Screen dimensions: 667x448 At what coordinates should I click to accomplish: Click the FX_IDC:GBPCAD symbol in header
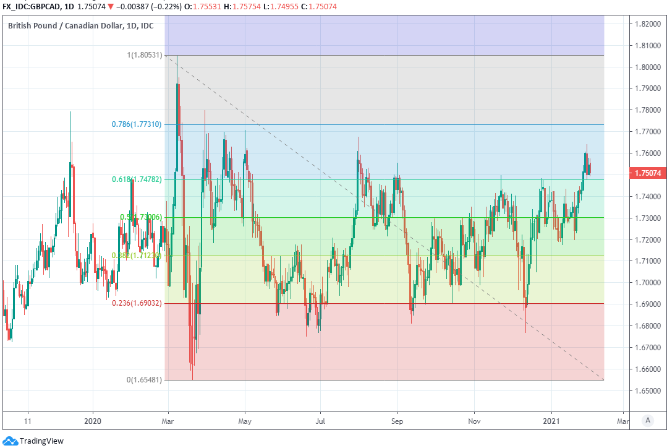[x=32, y=6]
